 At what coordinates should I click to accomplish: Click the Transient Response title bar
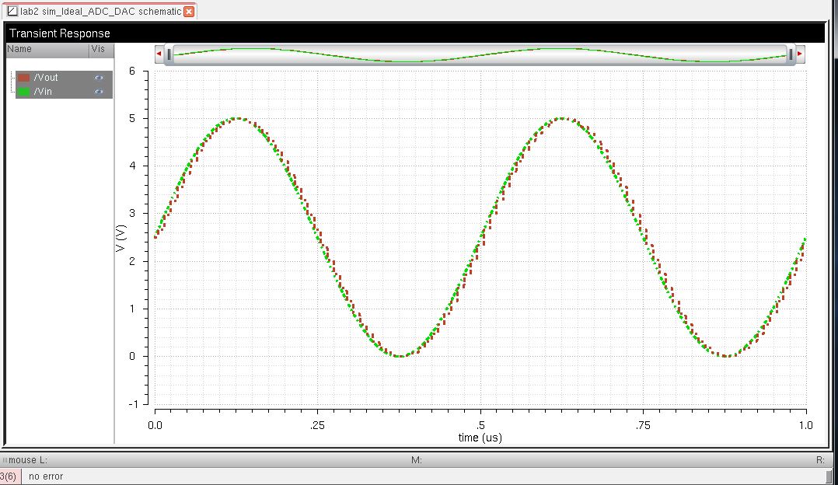tap(62, 33)
